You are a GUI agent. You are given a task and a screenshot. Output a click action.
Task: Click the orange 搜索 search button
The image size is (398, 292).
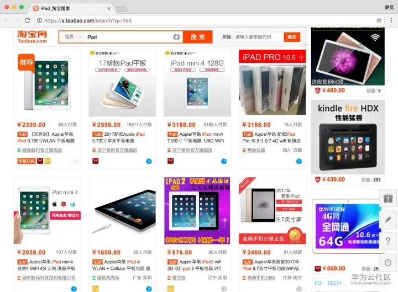point(198,37)
